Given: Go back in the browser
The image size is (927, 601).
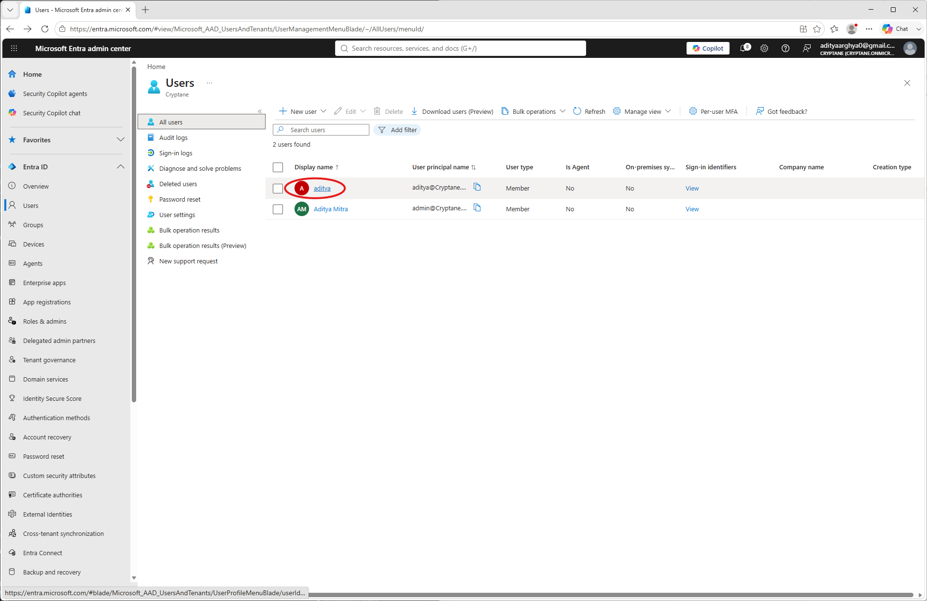Looking at the screenshot, I should [x=10, y=29].
